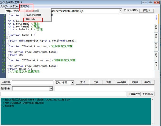This screenshot has width=161, height=126.
Task: Toggle fold marker at line 13
Action: [7, 49]
